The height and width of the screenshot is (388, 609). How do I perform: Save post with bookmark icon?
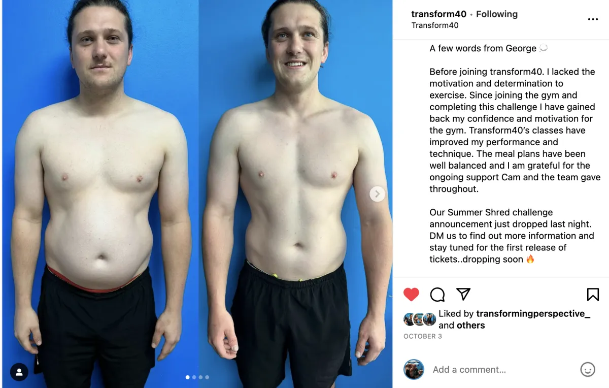pos(593,295)
